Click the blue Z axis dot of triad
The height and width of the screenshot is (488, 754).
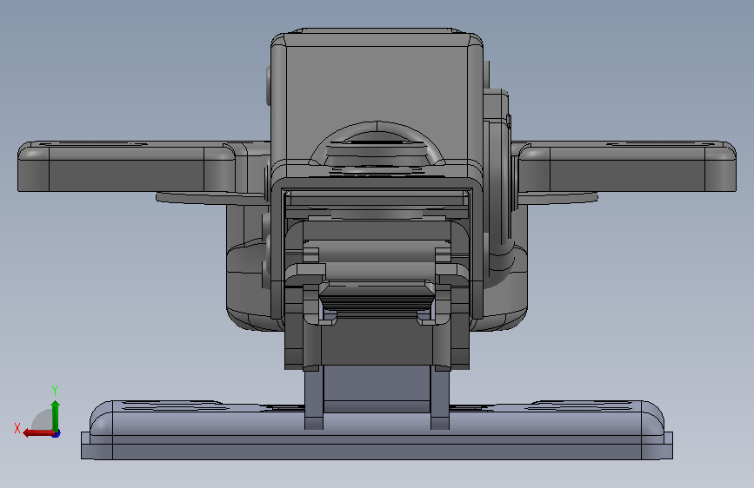click(57, 433)
